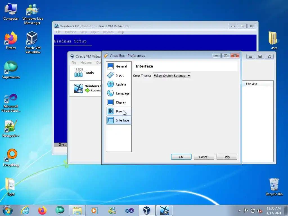Select Windows XP VM entry
The height and width of the screenshot is (216, 288).
point(85,88)
